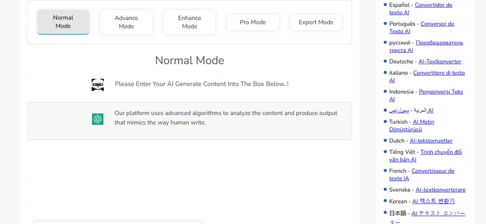Open the Pro Mode tab
Screen dimensions: 486x224
(x=253, y=22)
